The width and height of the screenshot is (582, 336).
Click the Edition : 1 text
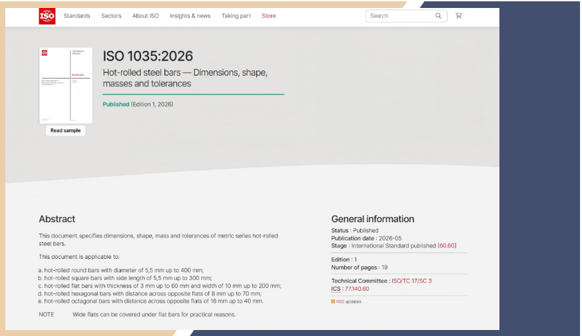pyautogui.click(x=344, y=259)
